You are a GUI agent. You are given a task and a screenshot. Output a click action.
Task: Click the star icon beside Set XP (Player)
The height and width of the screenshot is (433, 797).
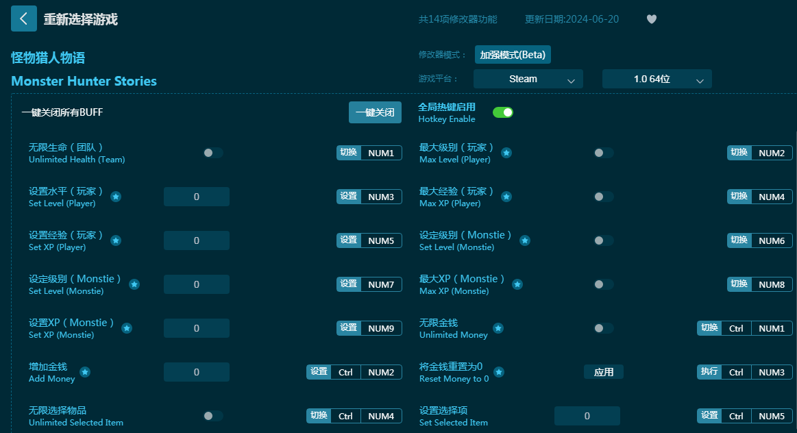coord(116,240)
